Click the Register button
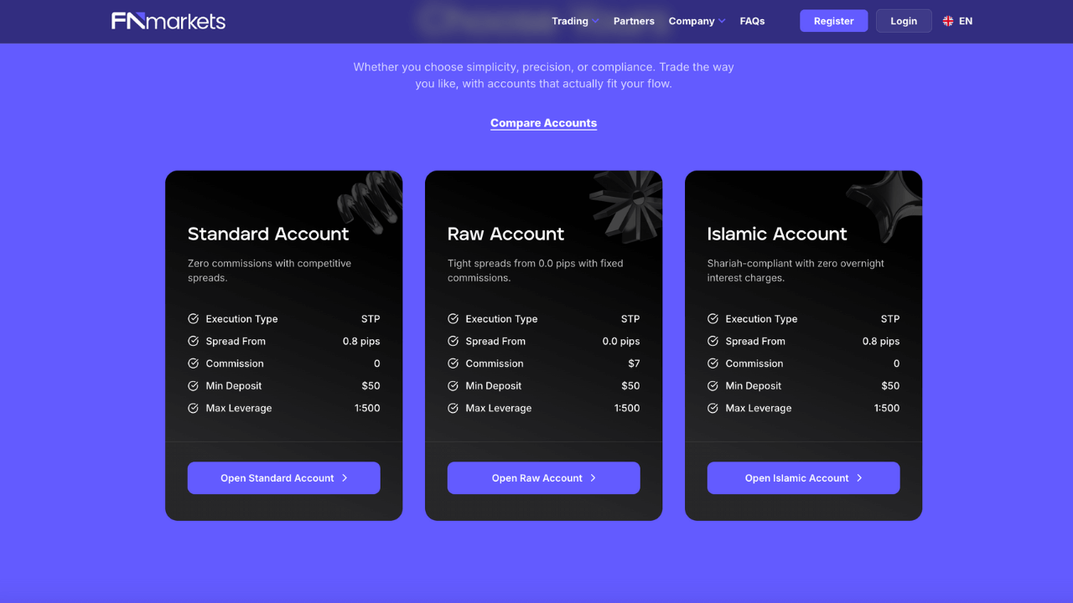This screenshot has height=603, width=1073. pos(833,20)
